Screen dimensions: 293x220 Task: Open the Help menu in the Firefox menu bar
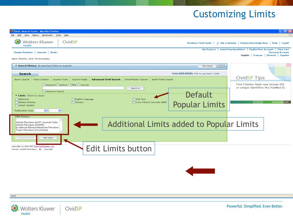[66, 35]
